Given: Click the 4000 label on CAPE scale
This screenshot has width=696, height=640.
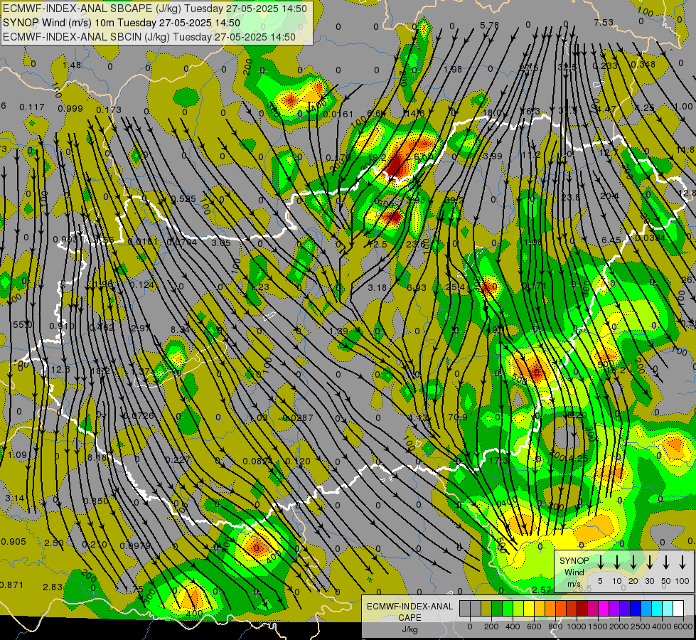Looking at the screenshot, I should pos(663,626).
